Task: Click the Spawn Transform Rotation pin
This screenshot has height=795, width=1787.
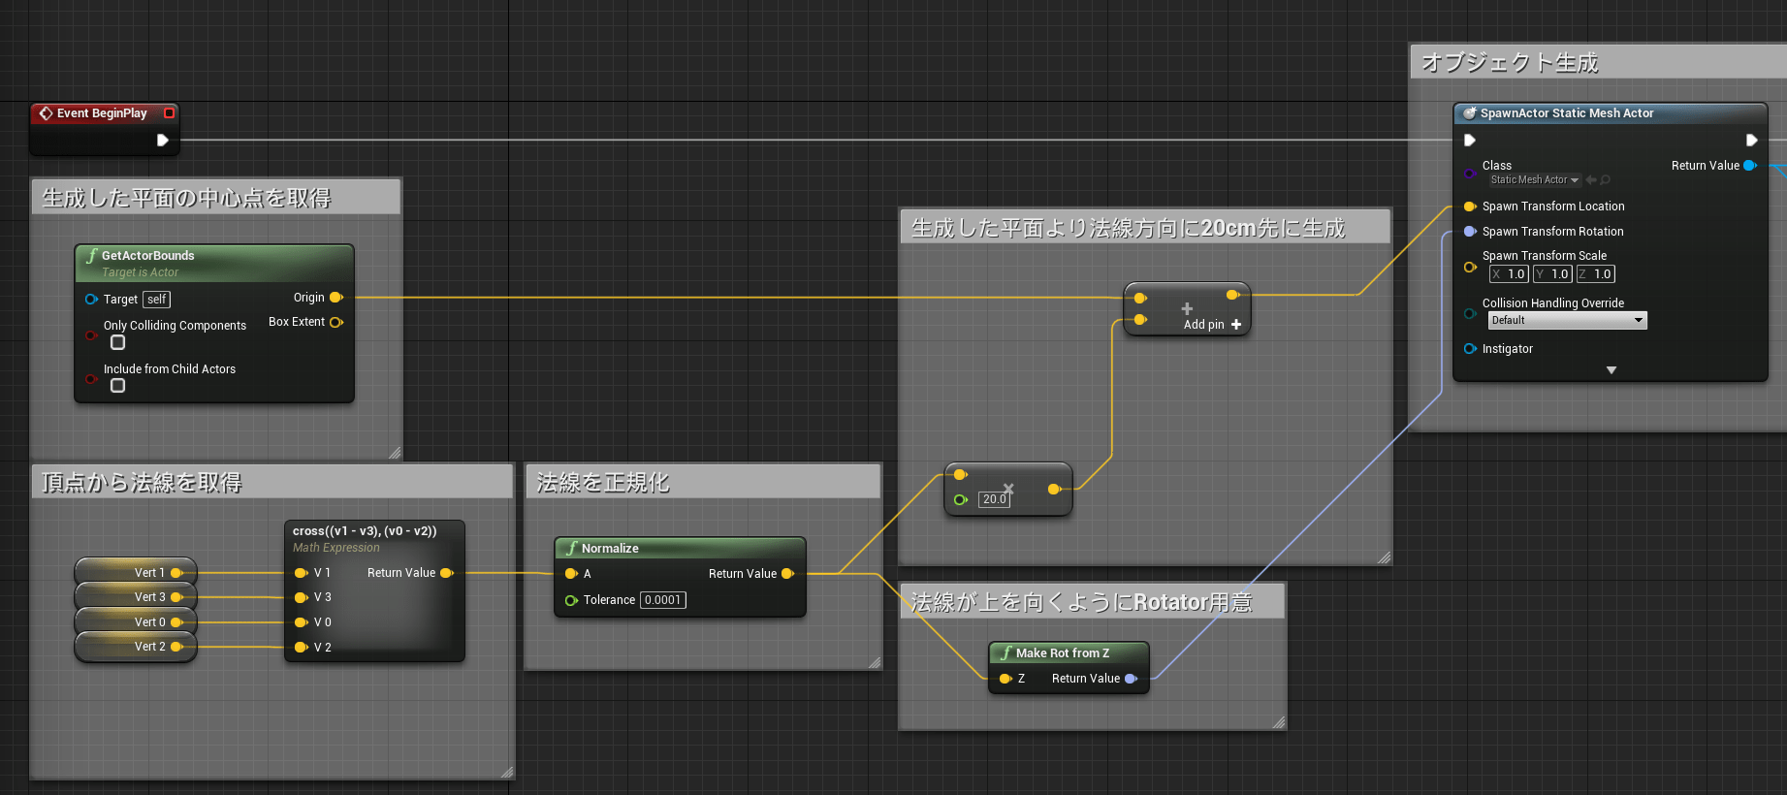Action: [1470, 232]
